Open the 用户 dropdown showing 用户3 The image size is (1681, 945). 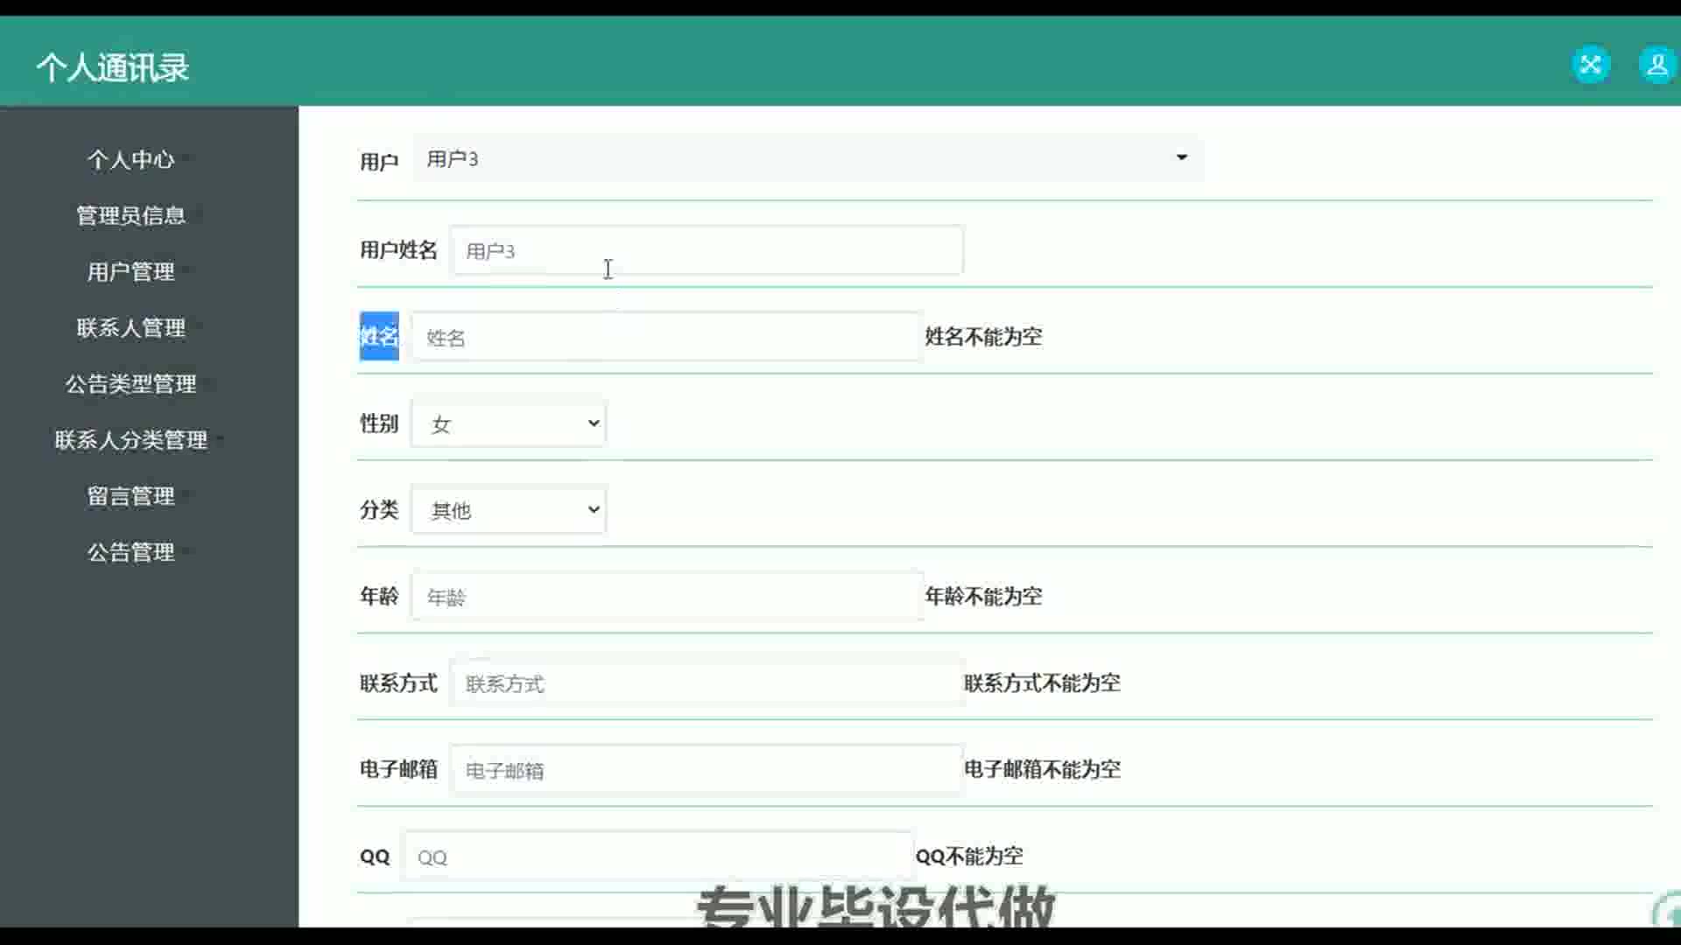click(806, 158)
